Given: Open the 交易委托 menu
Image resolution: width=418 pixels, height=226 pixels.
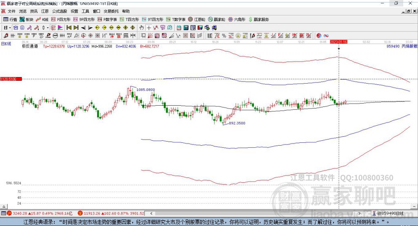Looking at the screenshot, I should pyautogui.click(x=111, y=11).
